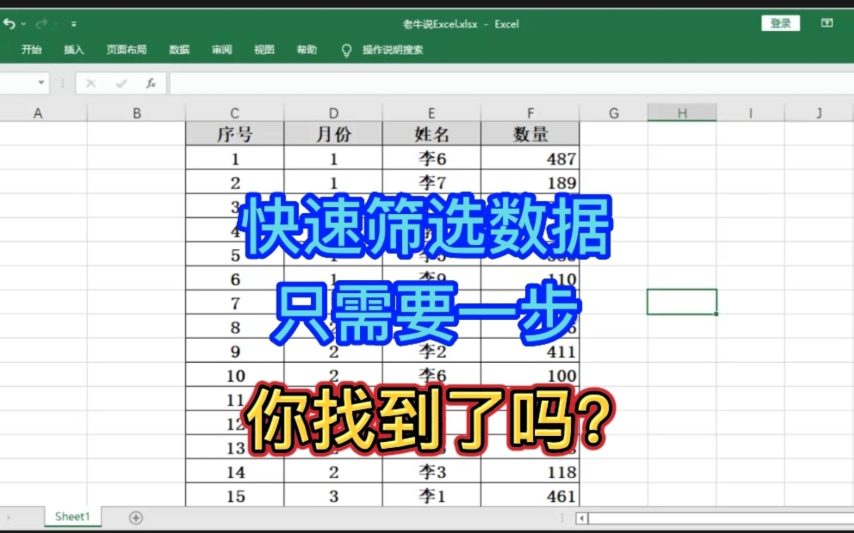The height and width of the screenshot is (533, 854).
Task: Click the 操作说明搜索 lightbulb icon
Action: (x=346, y=50)
